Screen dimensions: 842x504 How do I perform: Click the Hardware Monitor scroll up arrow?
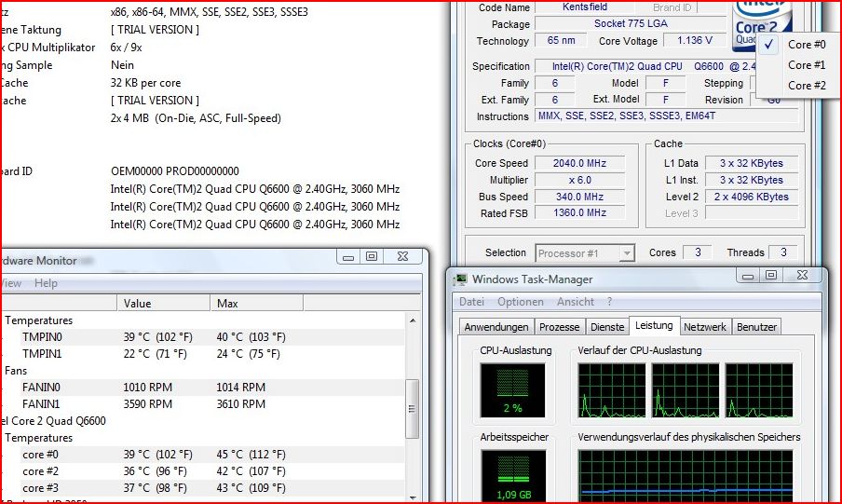[413, 320]
